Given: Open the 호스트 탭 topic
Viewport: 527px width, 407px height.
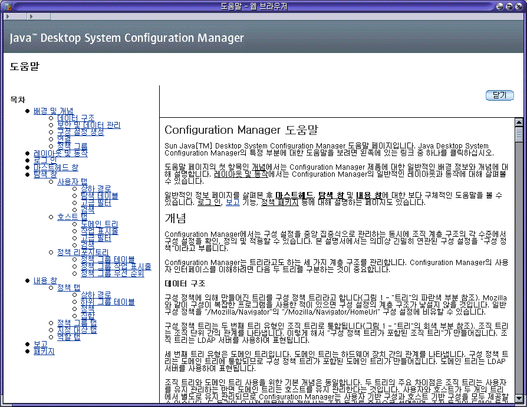Looking at the screenshot, I should [x=73, y=217].
